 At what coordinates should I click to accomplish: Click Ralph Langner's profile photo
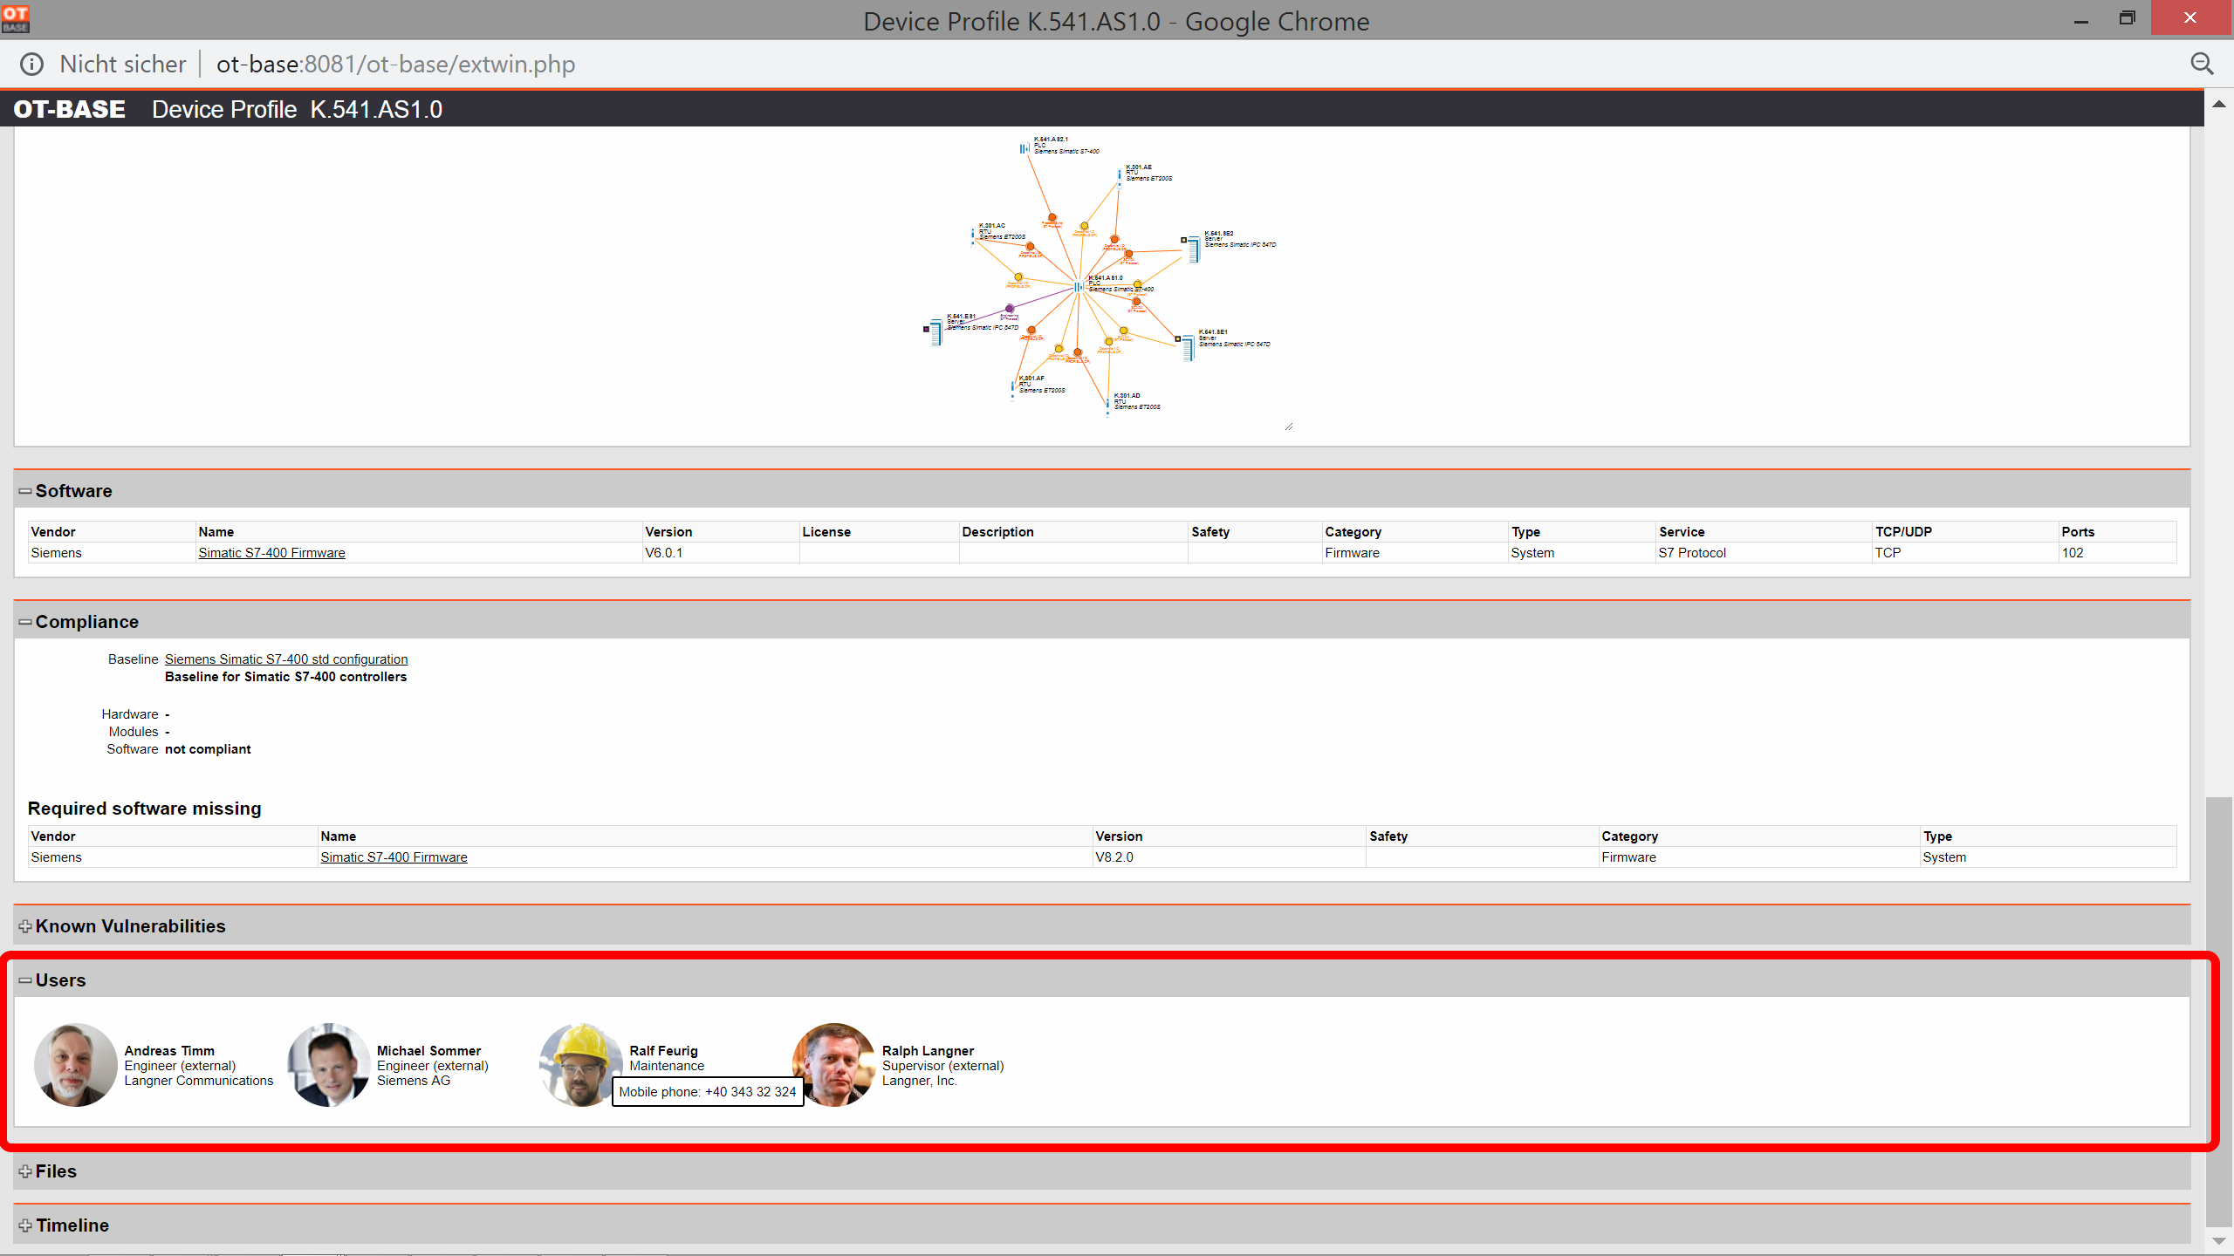(x=833, y=1065)
